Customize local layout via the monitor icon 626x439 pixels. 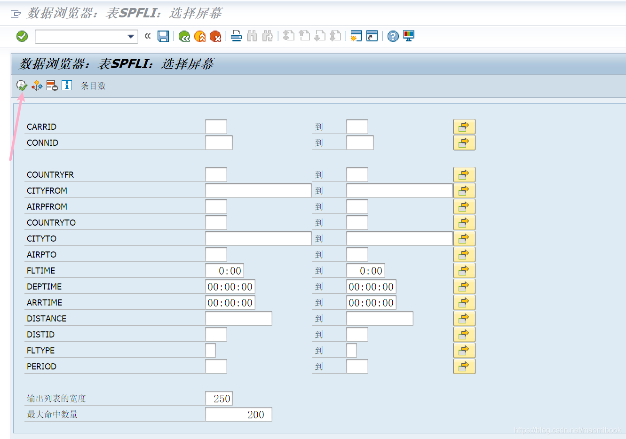tap(408, 36)
